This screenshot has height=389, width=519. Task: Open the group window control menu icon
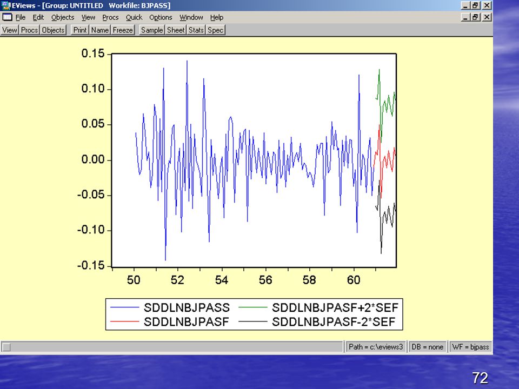[7, 17]
